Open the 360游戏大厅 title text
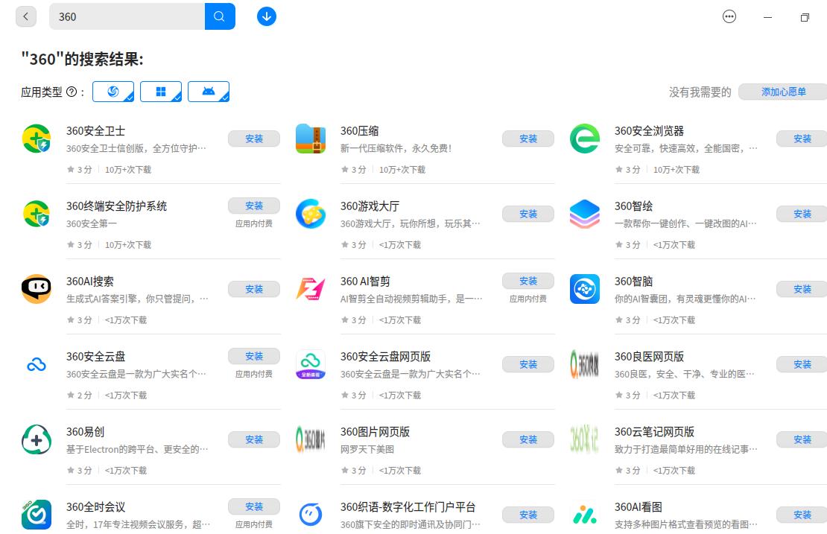This screenshot has width=827, height=534. pyautogui.click(x=370, y=206)
